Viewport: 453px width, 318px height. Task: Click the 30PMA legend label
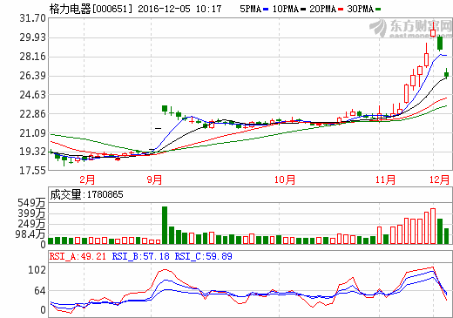click(x=361, y=9)
